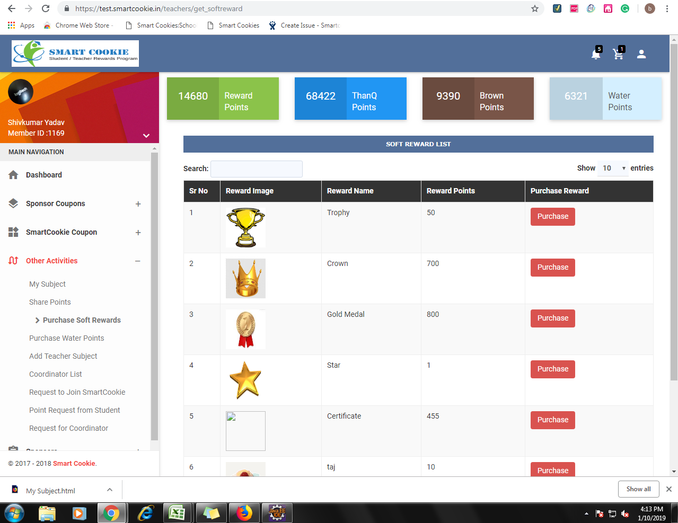This screenshot has width=678, height=523.
Task: Purchase the Crown reward
Action: pos(552,268)
